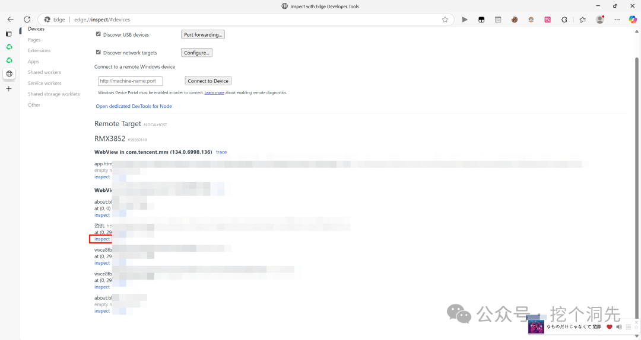Viewport: 641px width, 340px height.
Task: Open the pink translate extension icon
Action: pyautogui.click(x=547, y=20)
